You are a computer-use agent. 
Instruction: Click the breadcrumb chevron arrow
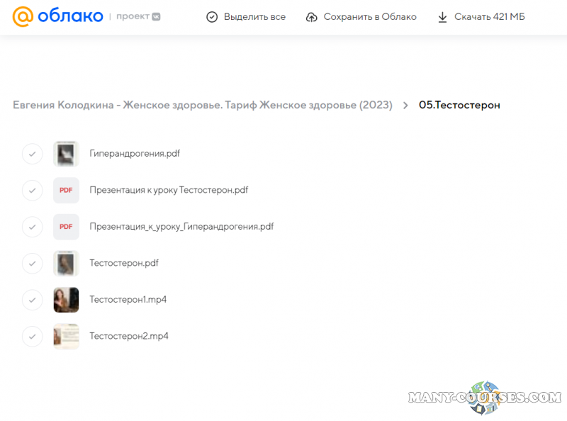[x=405, y=105]
